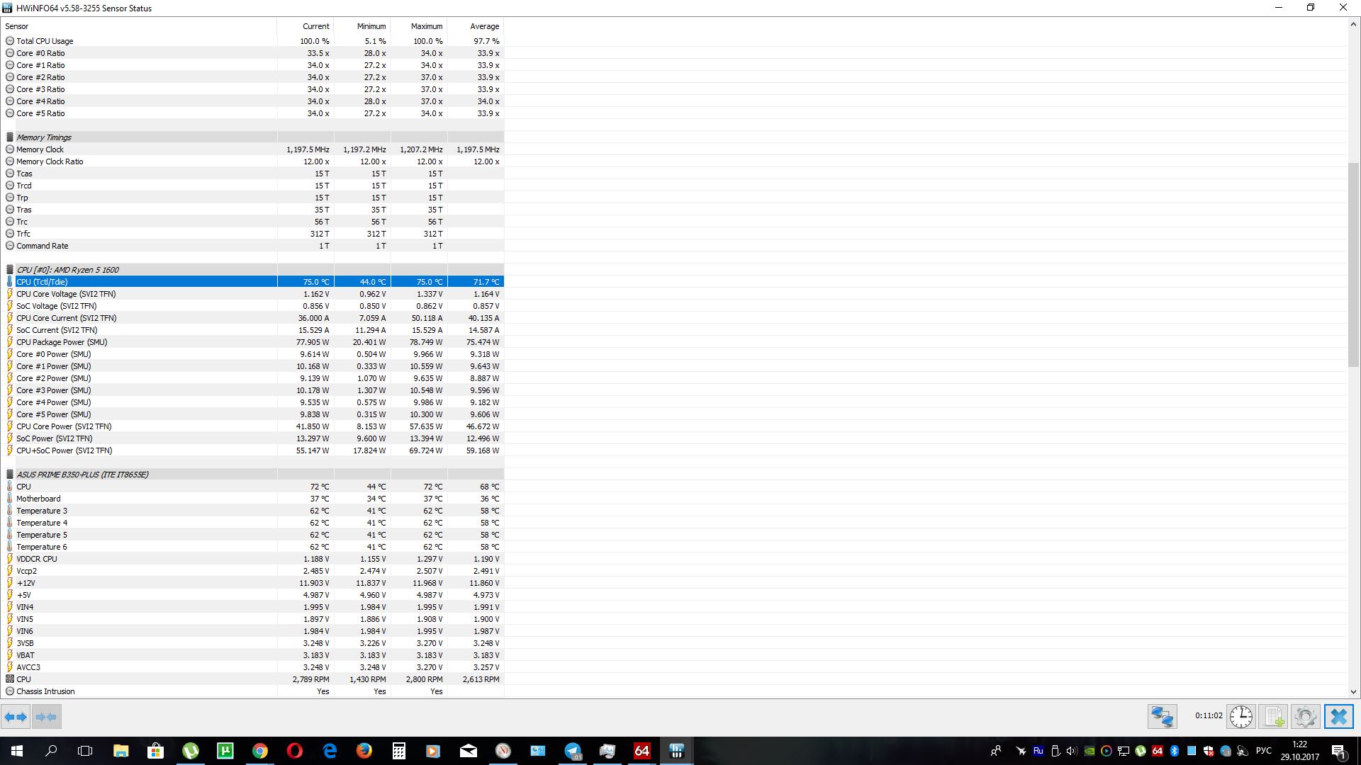Click the Sensor column header
Screen dimensions: 1361x765
click(x=17, y=26)
